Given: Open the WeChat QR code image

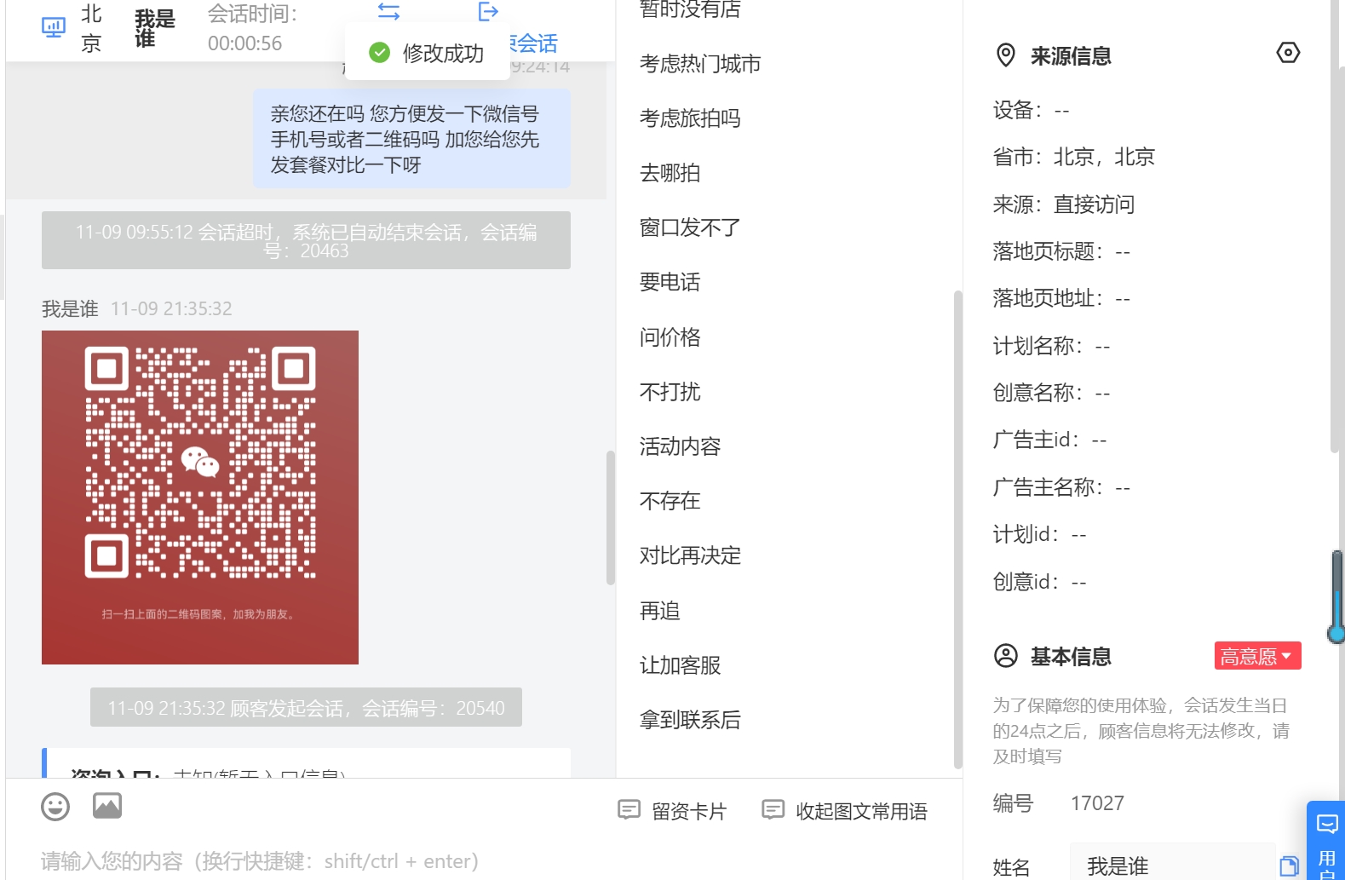Looking at the screenshot, I should coord(200,498).
